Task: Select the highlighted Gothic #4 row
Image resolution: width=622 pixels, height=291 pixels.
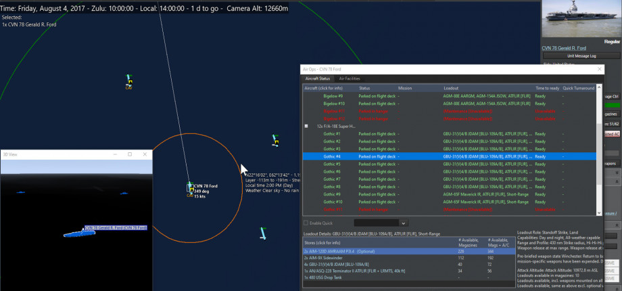Action: tap(450, 156)
